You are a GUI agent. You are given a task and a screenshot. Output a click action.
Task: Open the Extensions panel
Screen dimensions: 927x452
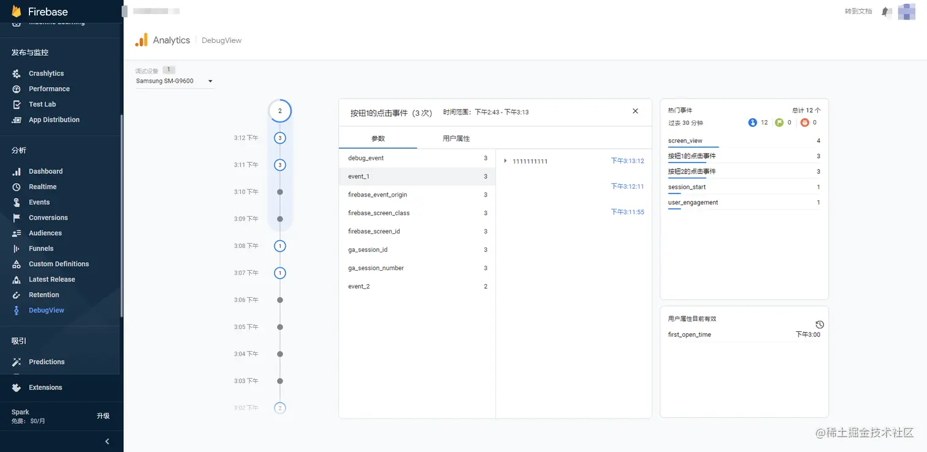coord(45,387)
